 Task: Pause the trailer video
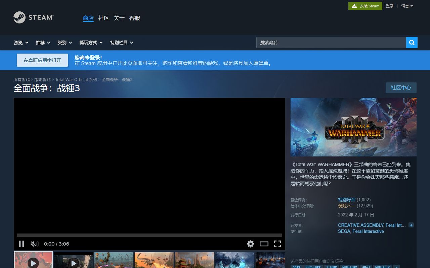[21, 244]
